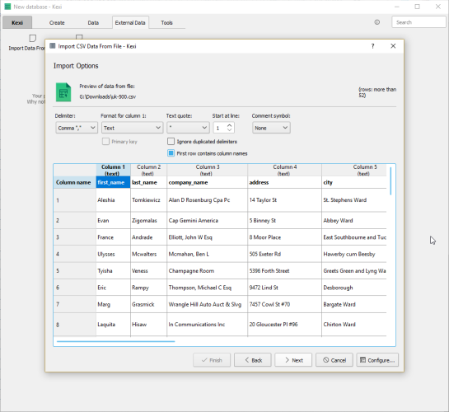
Task: Open the Create tab
Action: point(57,22)
